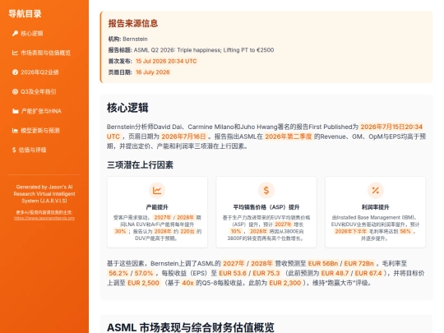The image size is (444, 333).
Task: Click the 15 Jul 2026 20:34 UTC timestamp
Action: 166,61
